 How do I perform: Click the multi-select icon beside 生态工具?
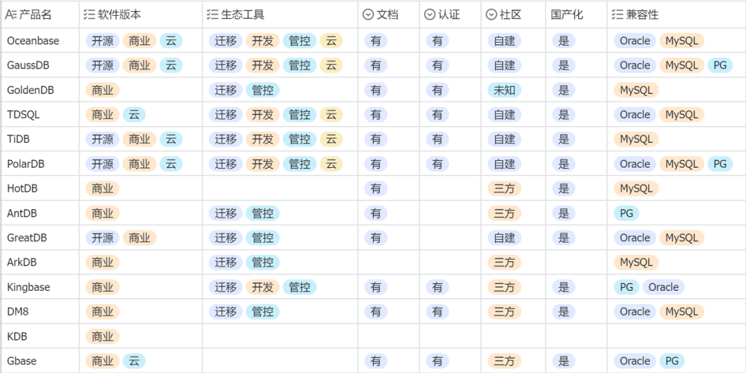[x=213, y=15]
